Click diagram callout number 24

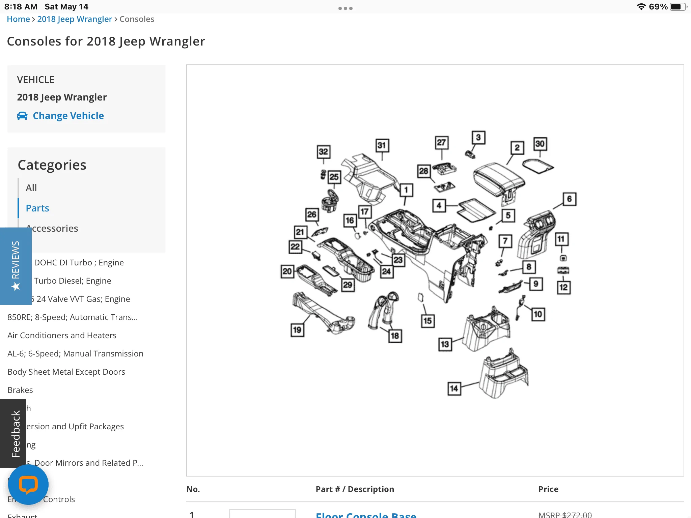(x=387, y=271)
